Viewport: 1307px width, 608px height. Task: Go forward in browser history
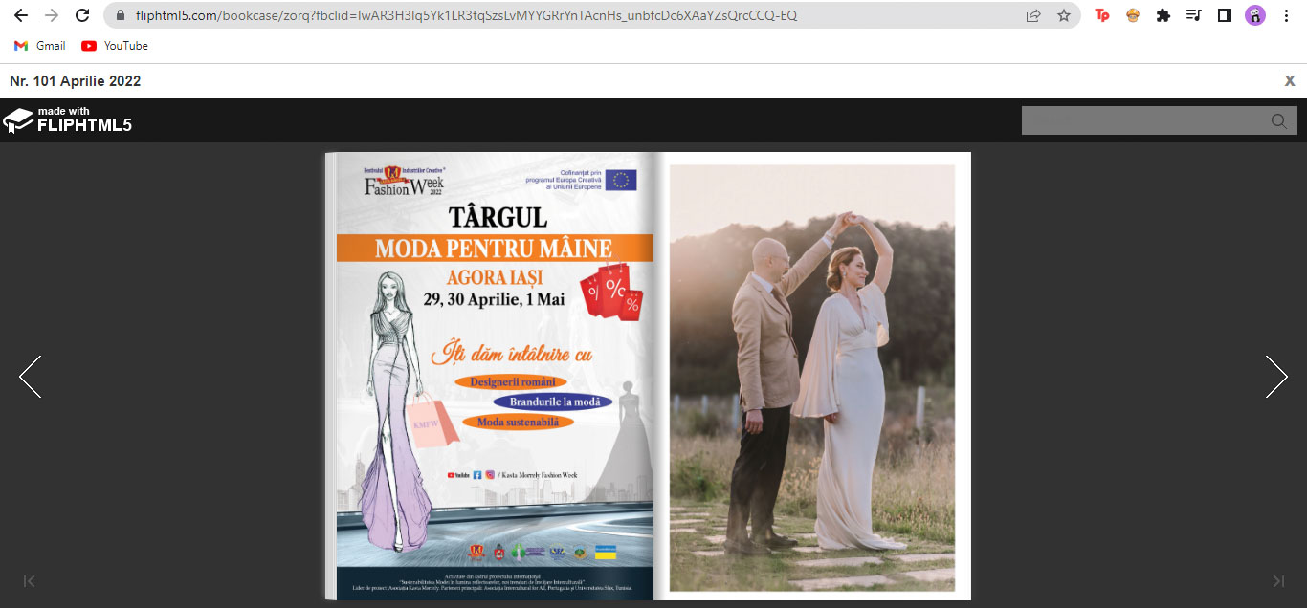coord(52,15)
